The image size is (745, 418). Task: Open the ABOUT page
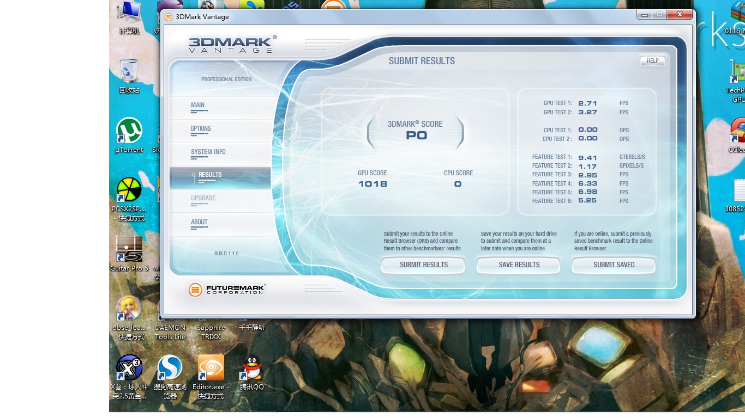(220, 224)
